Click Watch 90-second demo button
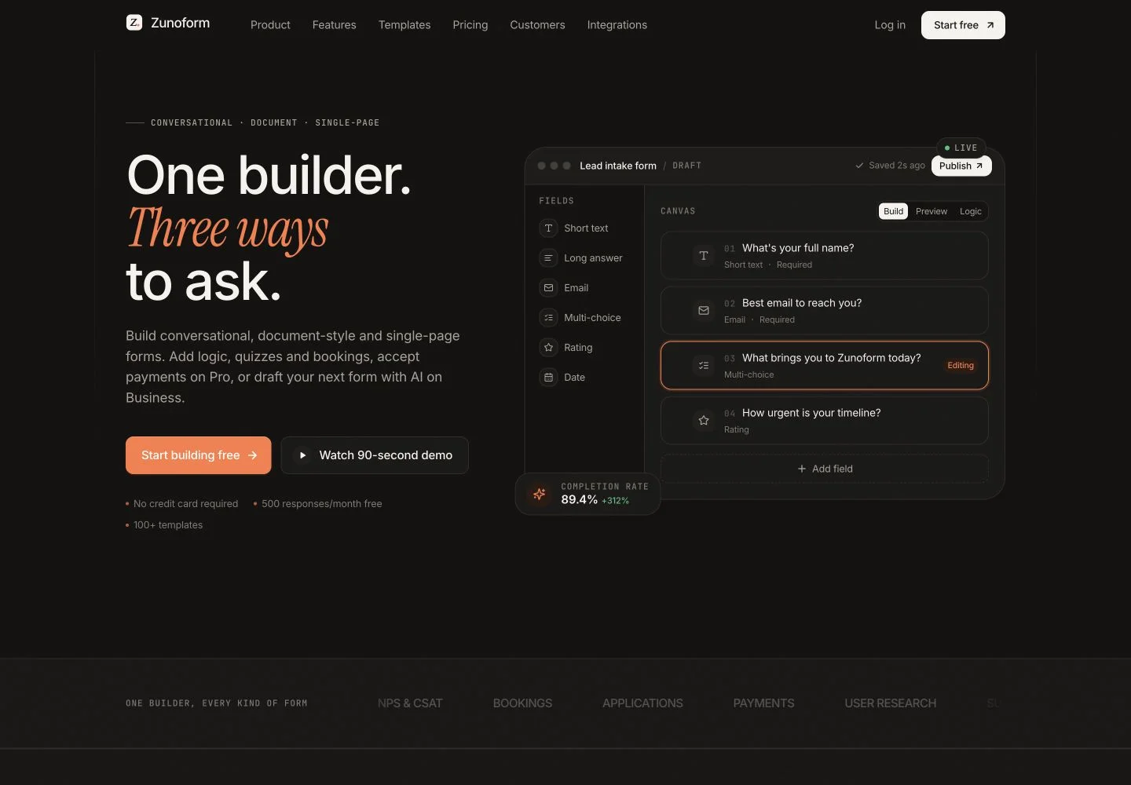The image size is (1131, 785). (375, 455)
